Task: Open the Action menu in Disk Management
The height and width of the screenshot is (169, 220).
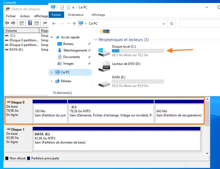Action: [25, 16]
